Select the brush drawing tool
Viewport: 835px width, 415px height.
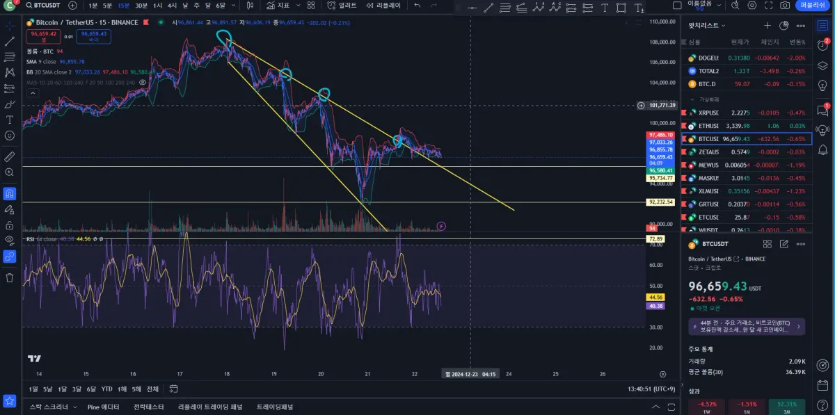coord(10,104)
